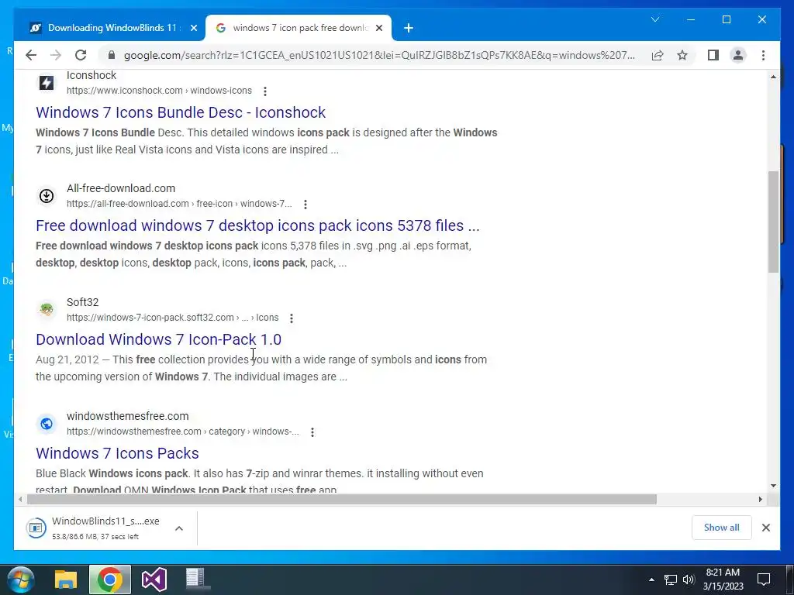Close the windows 7 icon pack search tab

point(378,29)
